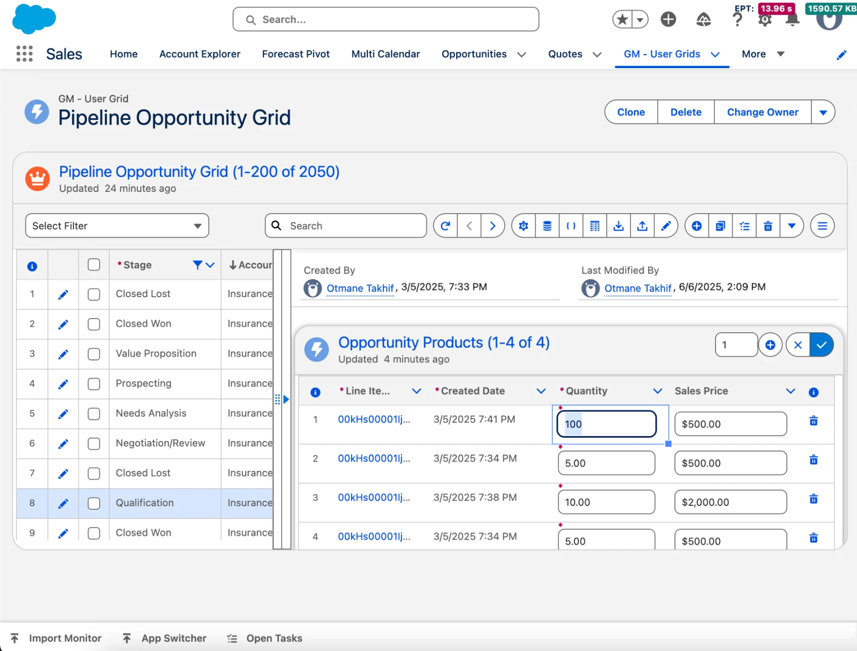
Task: Select the Qualification row 8 checkbox
Action: pyautogui.click(x=94, y=503)
